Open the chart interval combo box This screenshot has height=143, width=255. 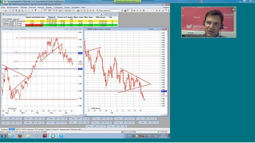129,11
